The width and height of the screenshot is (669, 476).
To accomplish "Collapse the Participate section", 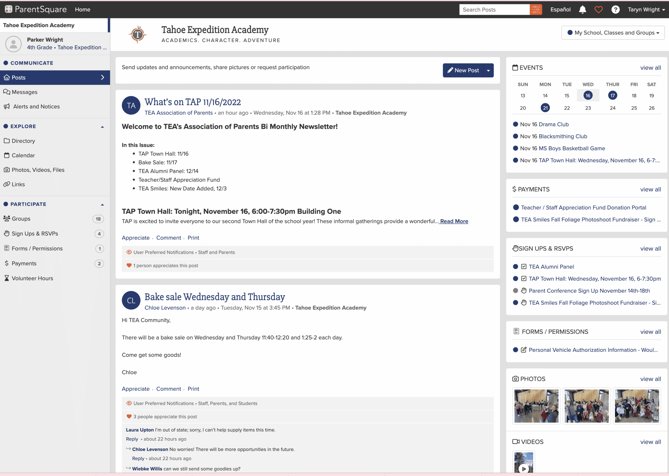I will pos(102,204).
